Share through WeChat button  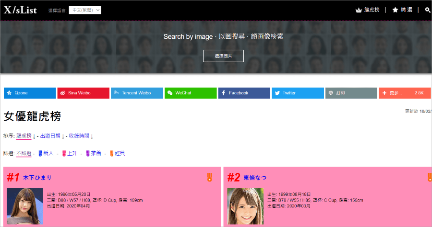pos(190,93)
